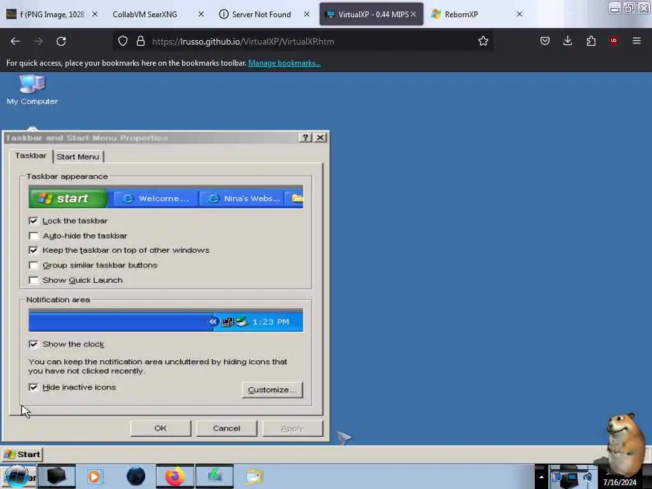Switch to the 'f (PNG Image' browser tab
This screenshot has height=489, width=652.
point(52,14)
